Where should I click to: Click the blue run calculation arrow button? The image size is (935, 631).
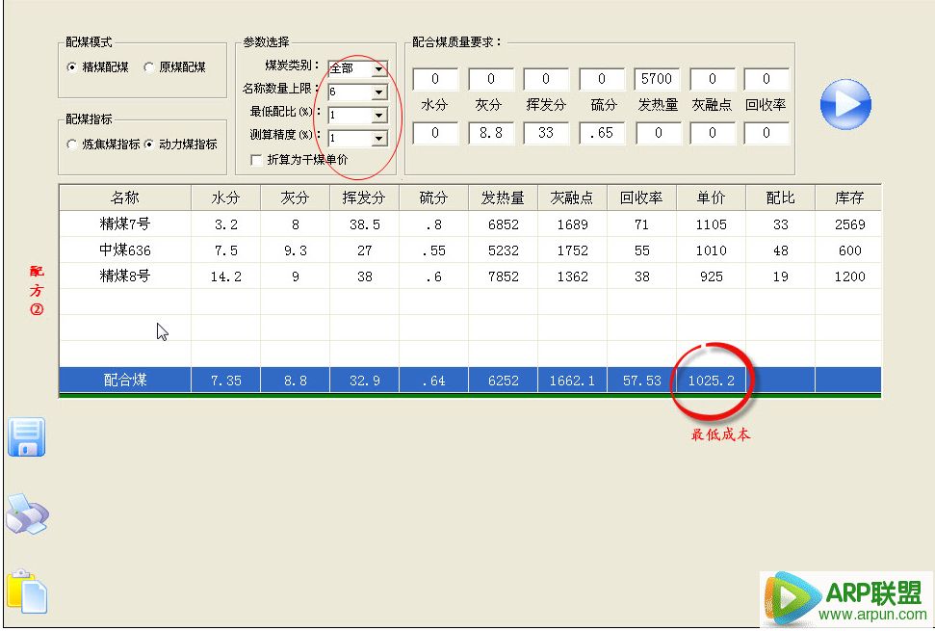[845, 104]
